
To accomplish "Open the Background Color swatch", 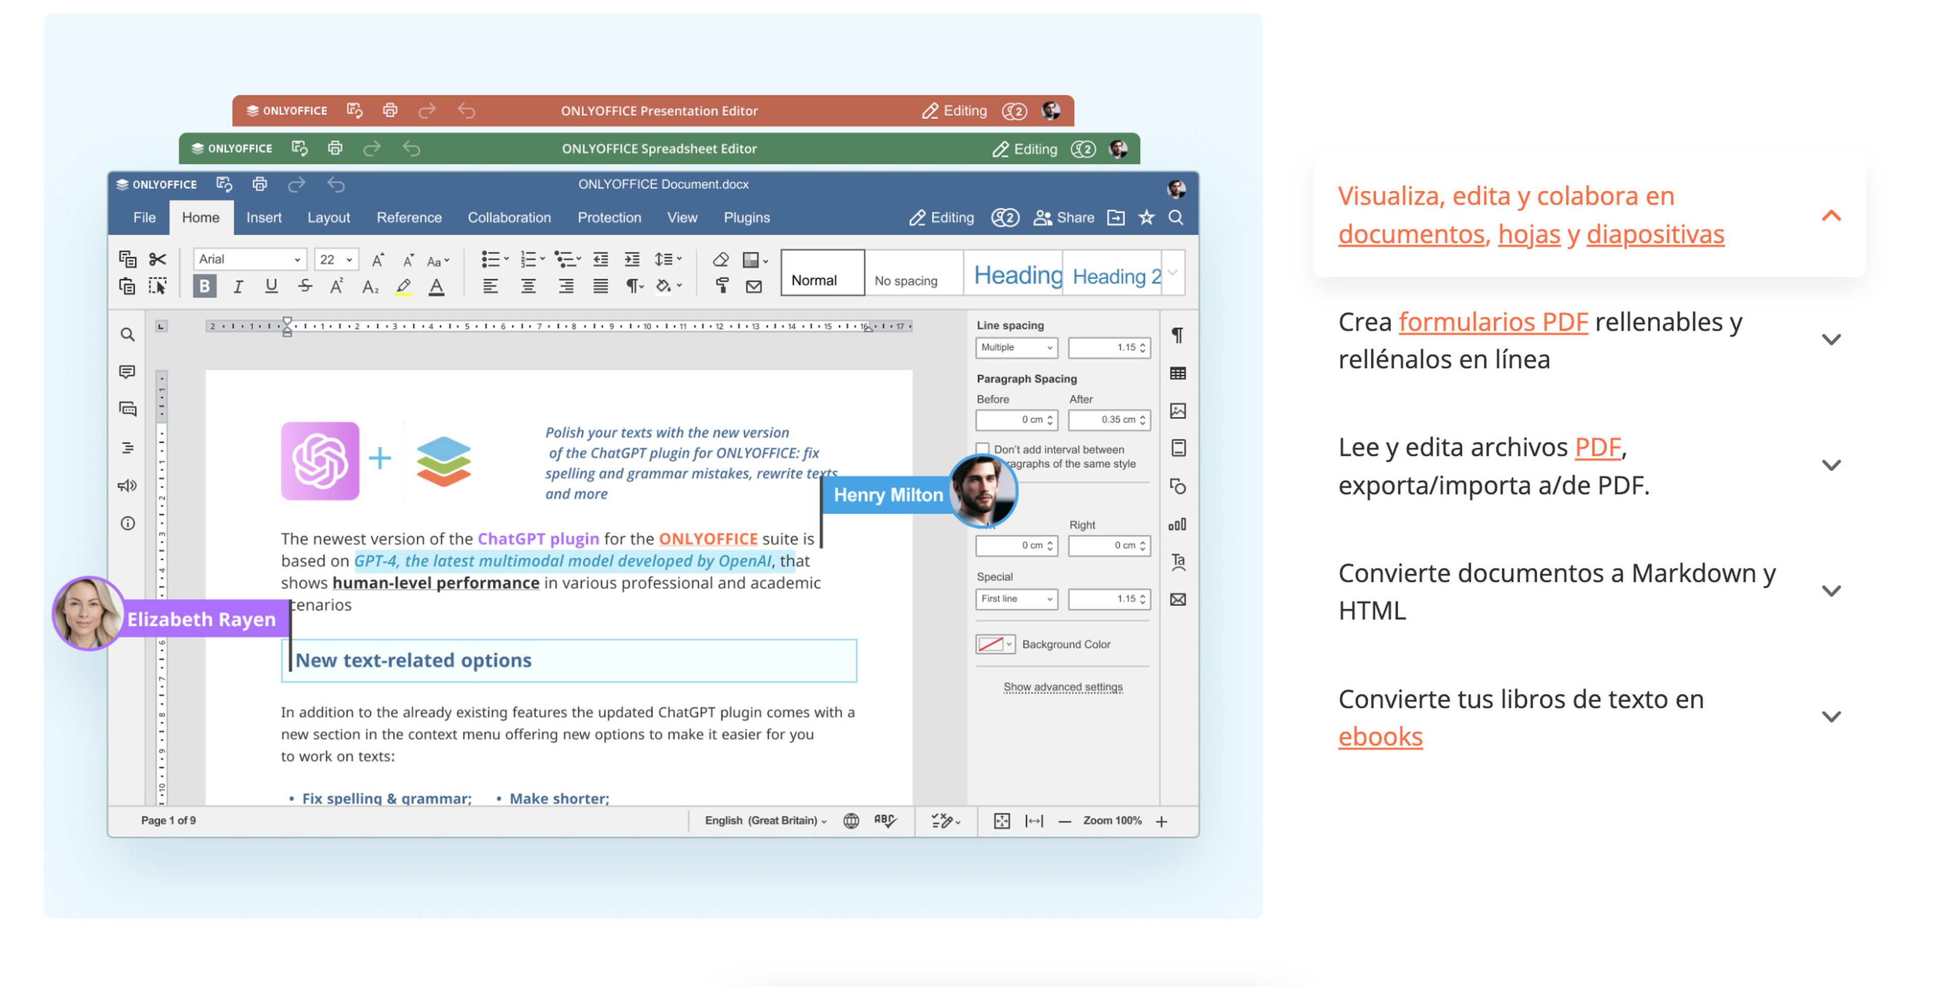I will click(995, 644).
